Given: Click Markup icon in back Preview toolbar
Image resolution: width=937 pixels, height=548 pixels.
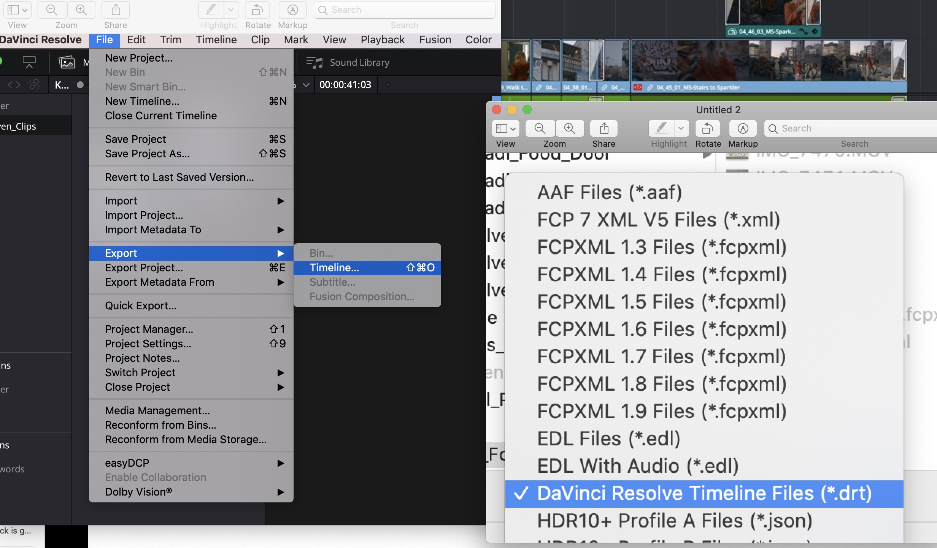Looking at the screenshot, I should coord(292,10).
